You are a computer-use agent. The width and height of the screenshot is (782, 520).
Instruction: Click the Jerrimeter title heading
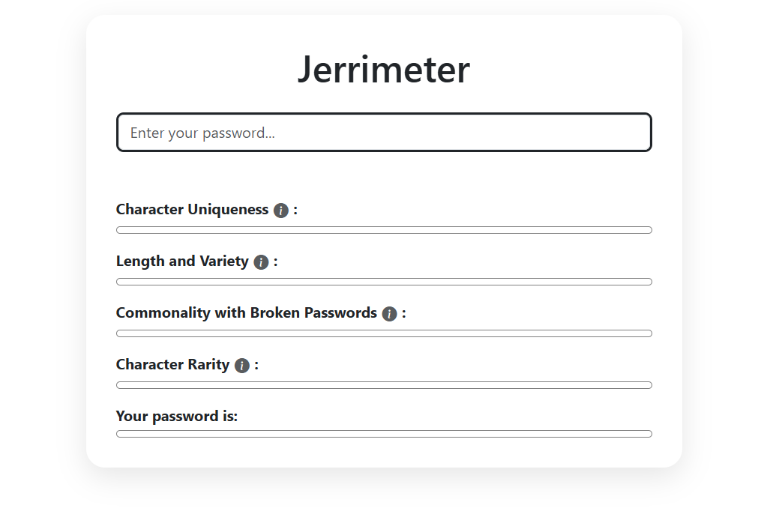click(384, 70)
